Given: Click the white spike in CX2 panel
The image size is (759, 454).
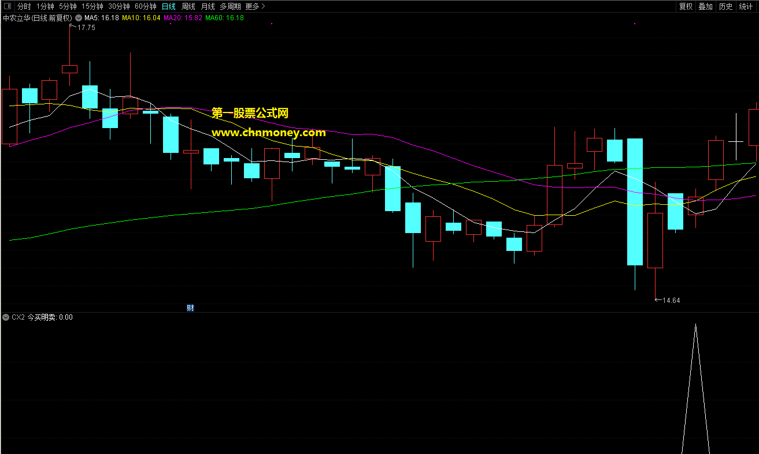Looking at the screenshot, I should tap(695, 389).
